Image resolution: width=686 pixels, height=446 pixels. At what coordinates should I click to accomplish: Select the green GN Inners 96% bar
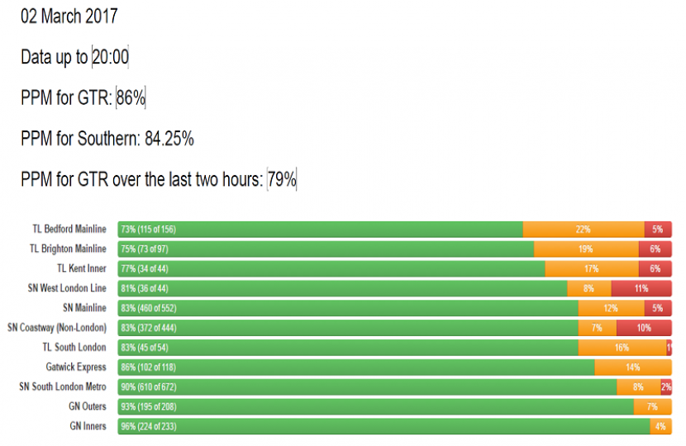[383, 426]
